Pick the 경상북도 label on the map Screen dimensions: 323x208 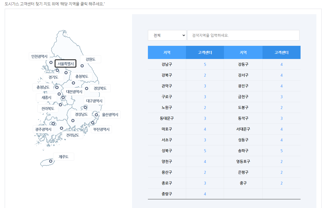100,88
